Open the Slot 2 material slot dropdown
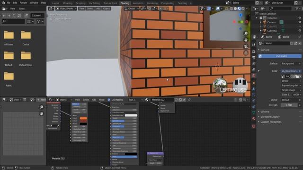Image resolution: width=303 pixels, height=170 pixels. [135, 100]
